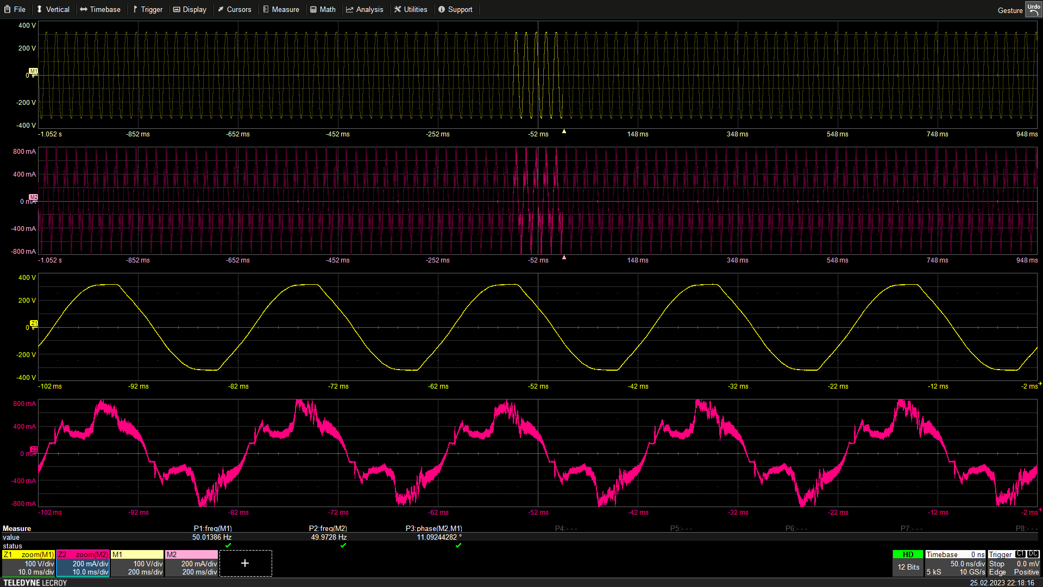Click the add new trace plus box
The height and width of the screenshot is (587, 1043).
click(245, 563)
